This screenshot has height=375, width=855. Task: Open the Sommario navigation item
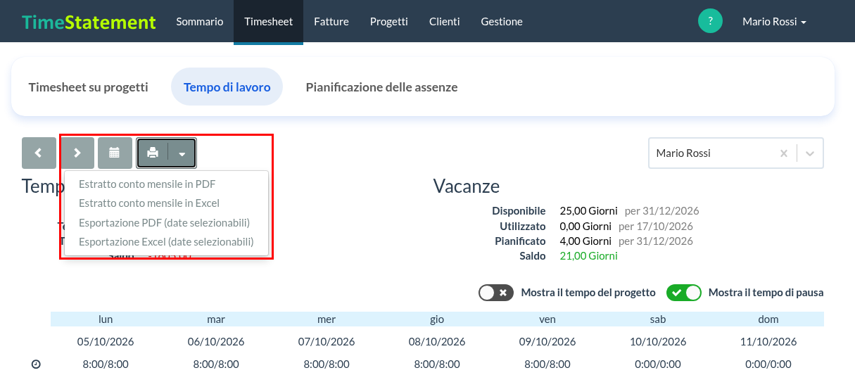point(200,21)
